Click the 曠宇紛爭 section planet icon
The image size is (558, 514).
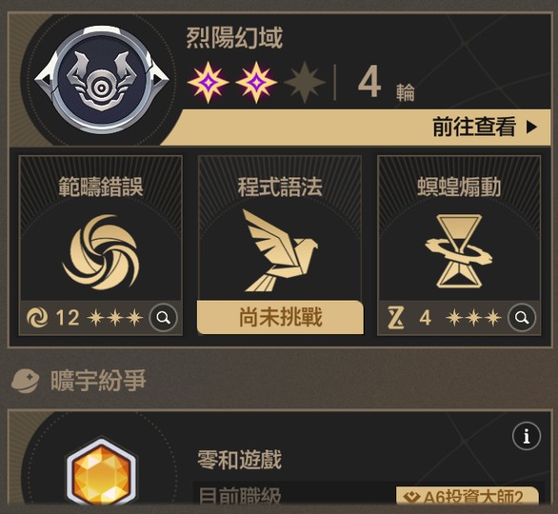[x=25, y=380]
